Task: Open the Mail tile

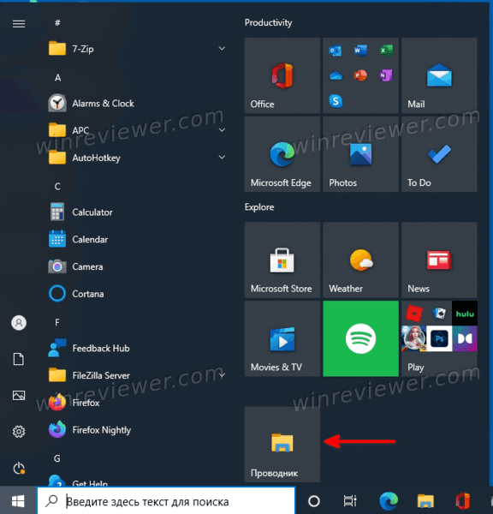Action: (439, 75)
